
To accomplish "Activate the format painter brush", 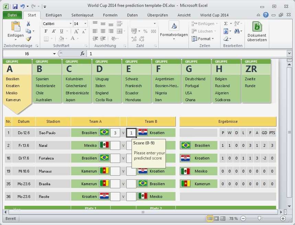I will tap(29, 38).
